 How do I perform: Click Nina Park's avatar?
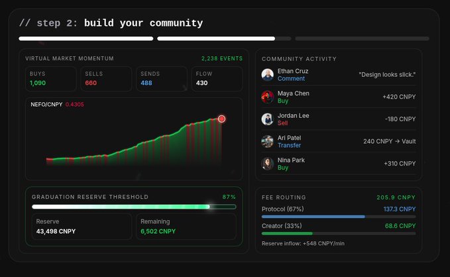[x=268, y=164]
